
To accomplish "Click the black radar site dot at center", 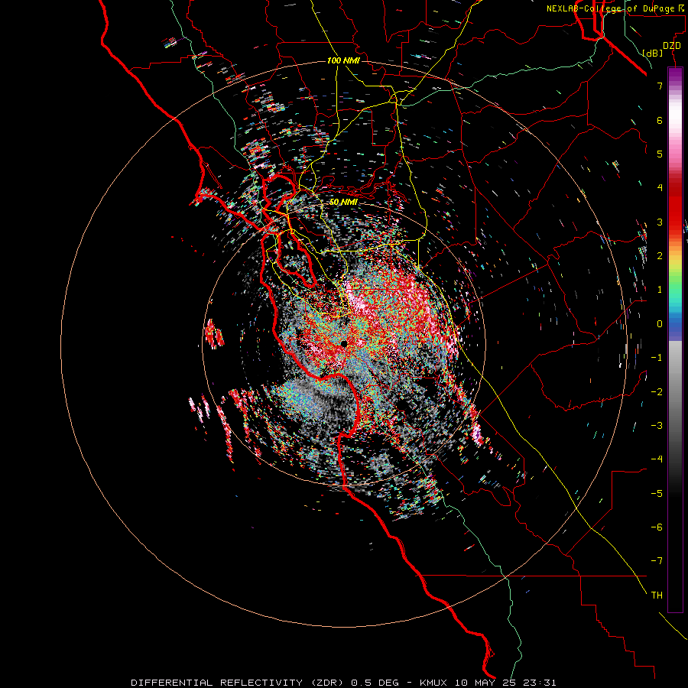I will [x=344, y=344].
